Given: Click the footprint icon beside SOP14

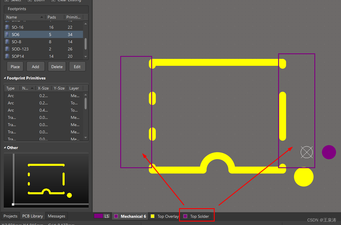Looking at the screenshot, I should point(7,56).
